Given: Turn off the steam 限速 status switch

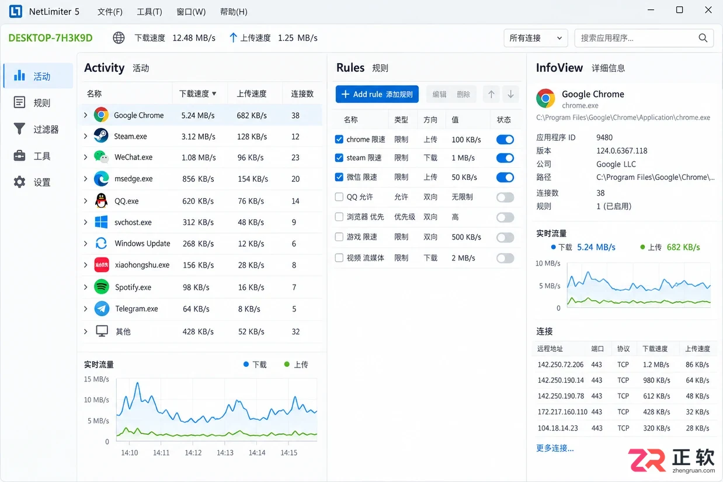Looking at the screenshot, I should coord(505,158).
